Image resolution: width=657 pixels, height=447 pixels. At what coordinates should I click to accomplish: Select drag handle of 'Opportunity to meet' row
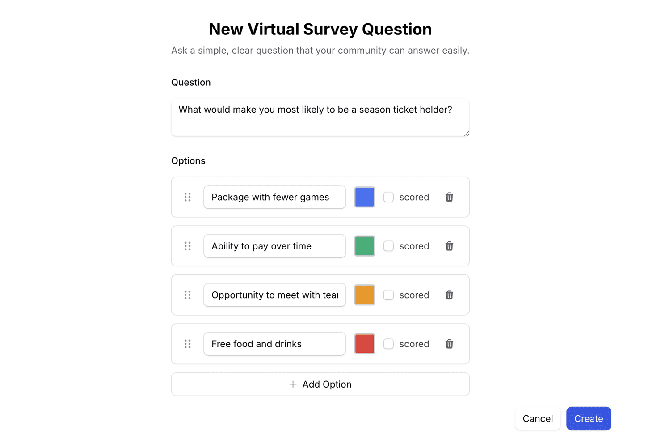pyautogui.click(x=188, y=295)
